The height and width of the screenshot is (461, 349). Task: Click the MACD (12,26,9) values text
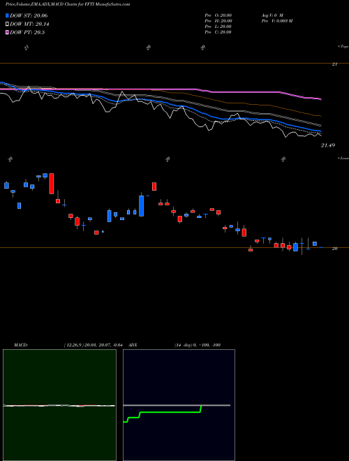click(93, 345)
